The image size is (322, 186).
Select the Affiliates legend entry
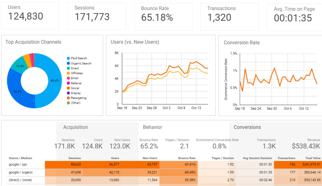point(75,73)
